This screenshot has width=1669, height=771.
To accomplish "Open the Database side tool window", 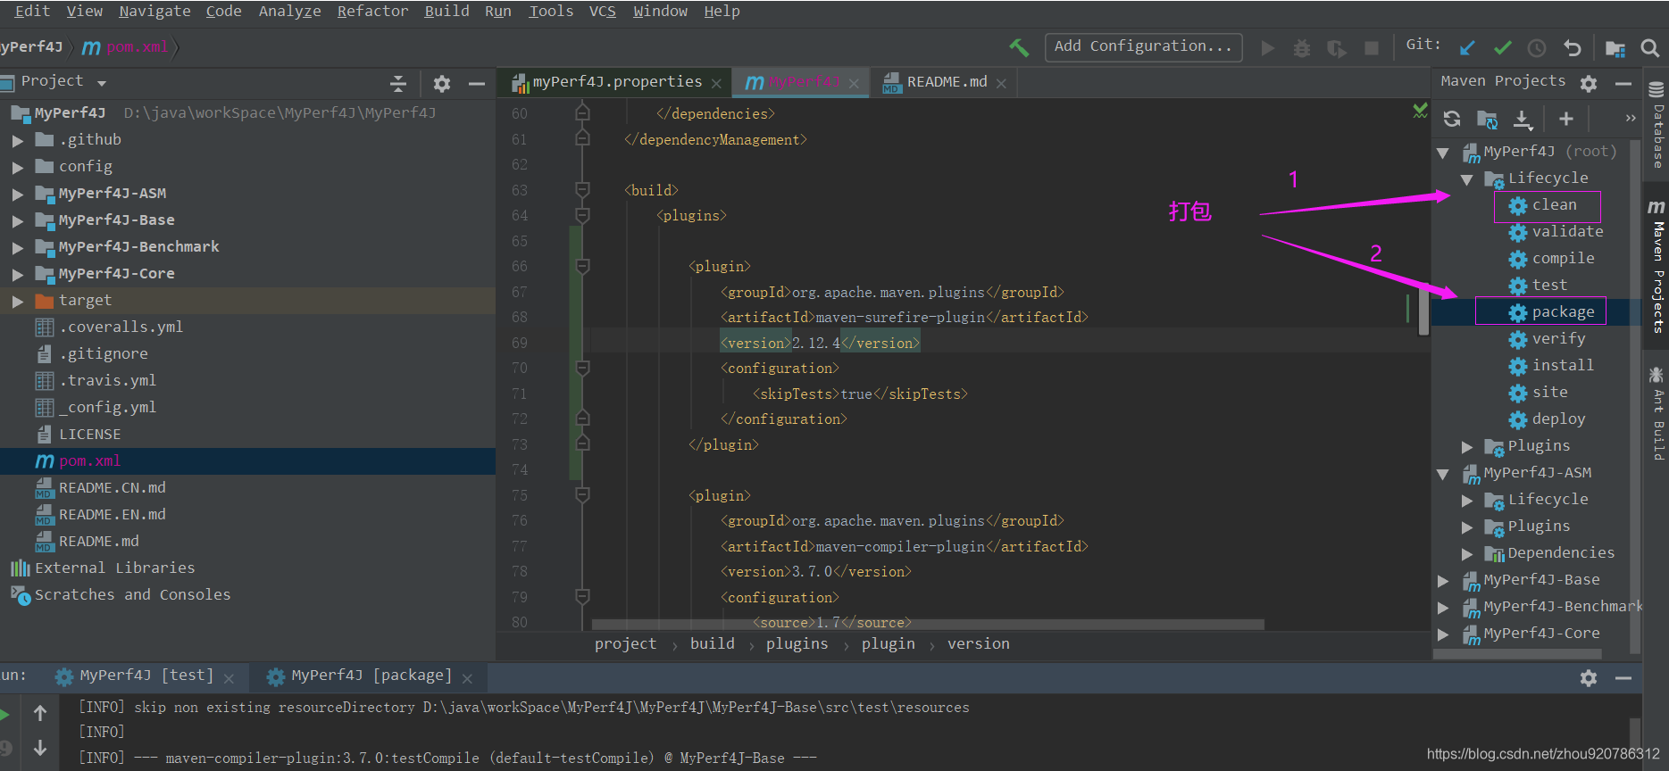I will pos(1656,125).
